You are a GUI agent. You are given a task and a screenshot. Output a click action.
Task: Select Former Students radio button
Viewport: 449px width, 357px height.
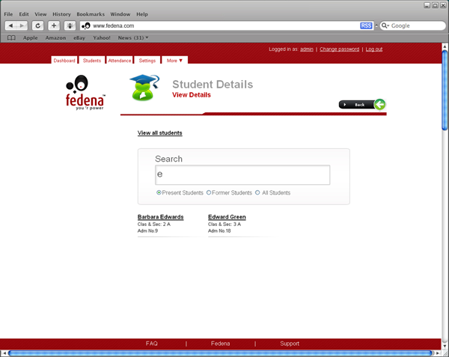(x=209, y=192)
